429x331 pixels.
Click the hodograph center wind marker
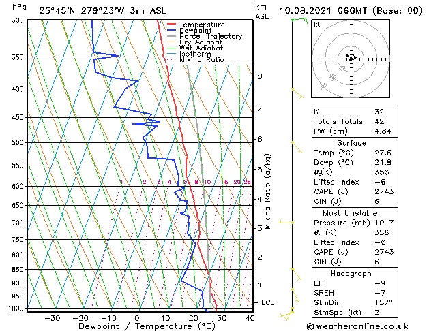pyautogui.click(x=351, y=57)
